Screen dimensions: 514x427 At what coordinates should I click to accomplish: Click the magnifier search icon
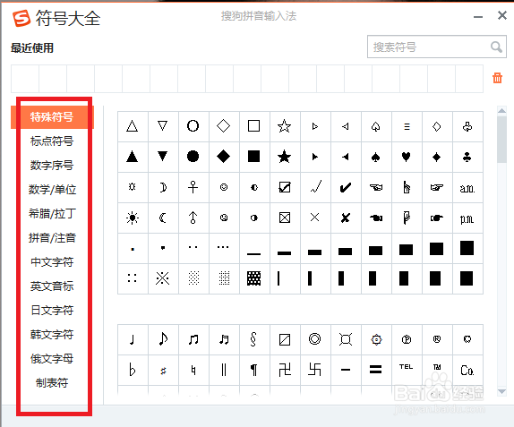(x=496, y=47)
